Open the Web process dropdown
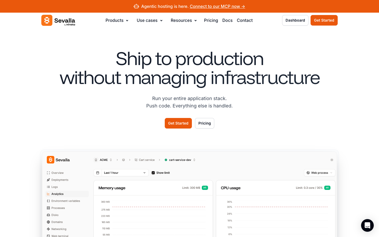This screenshot has width=379, height=237. pos(320,173)
